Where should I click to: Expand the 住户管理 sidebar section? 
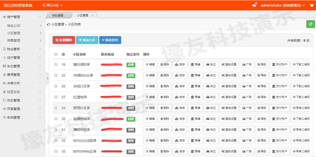22,58
